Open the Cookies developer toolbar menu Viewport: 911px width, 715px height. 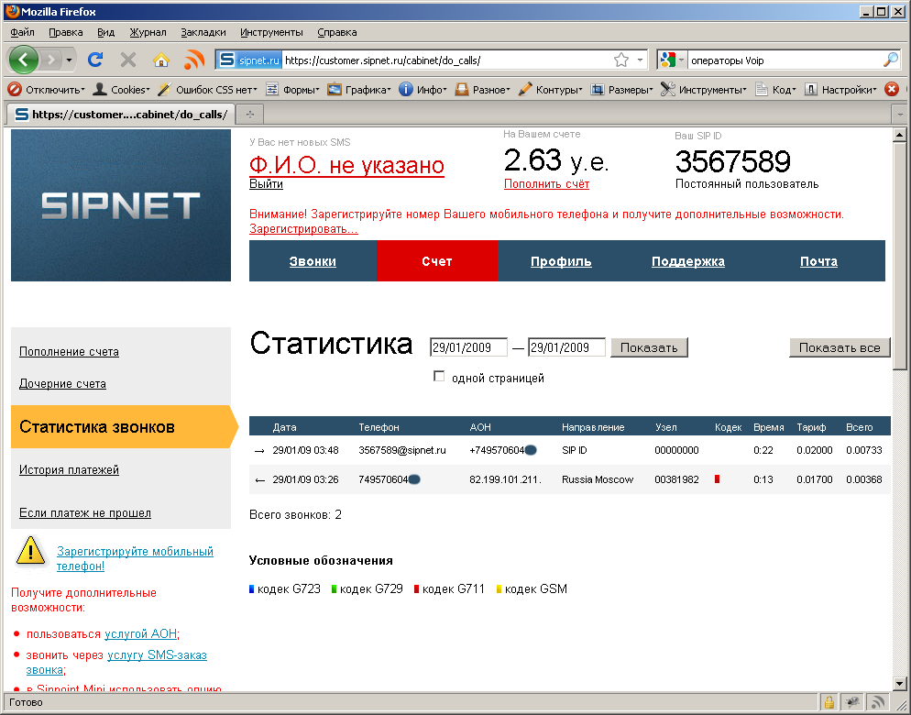[x=121, y=90]
